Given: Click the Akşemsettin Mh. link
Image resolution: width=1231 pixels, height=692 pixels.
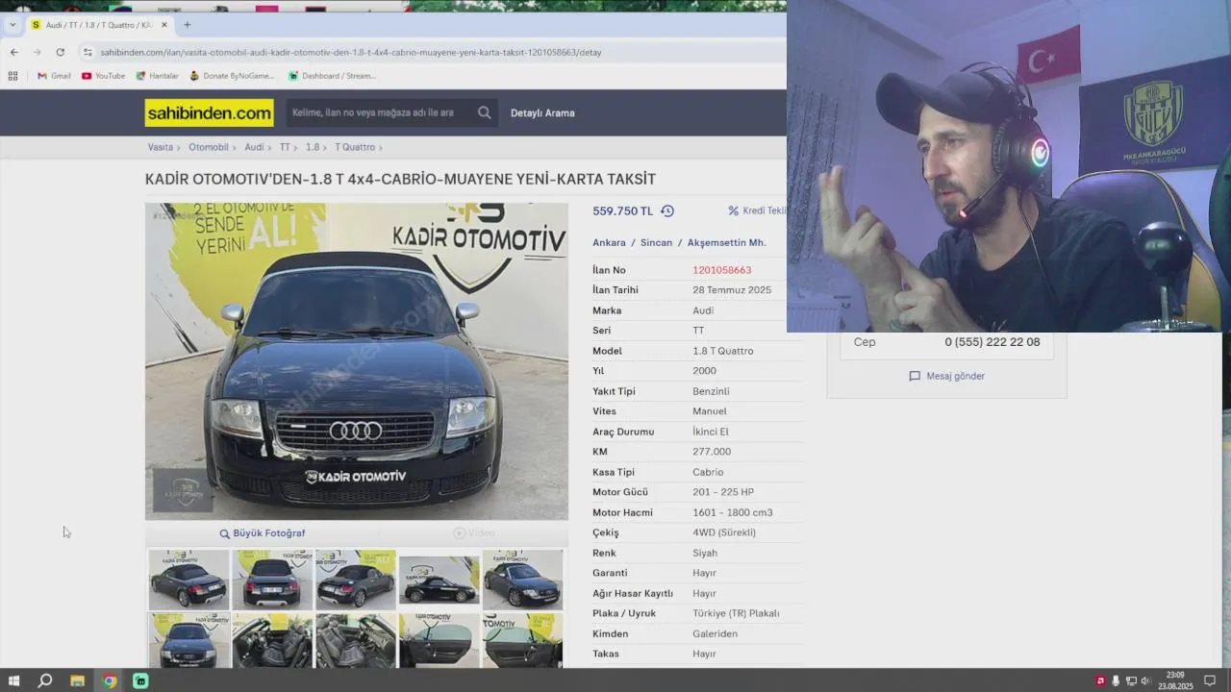Looking at the screenshot, I should click(726, 242).
